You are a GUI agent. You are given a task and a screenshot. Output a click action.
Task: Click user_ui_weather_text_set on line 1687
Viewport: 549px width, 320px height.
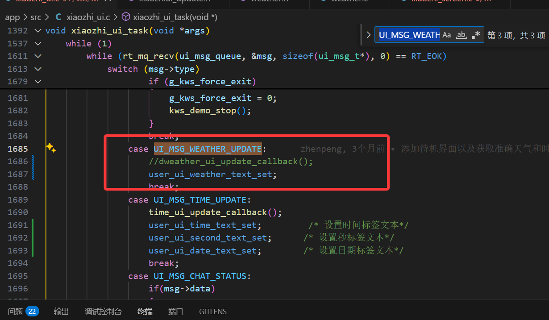pyautogui.click(x=210, y=174)
